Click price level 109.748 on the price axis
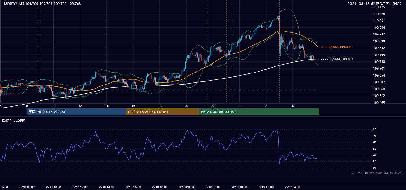 click(379, 62)
